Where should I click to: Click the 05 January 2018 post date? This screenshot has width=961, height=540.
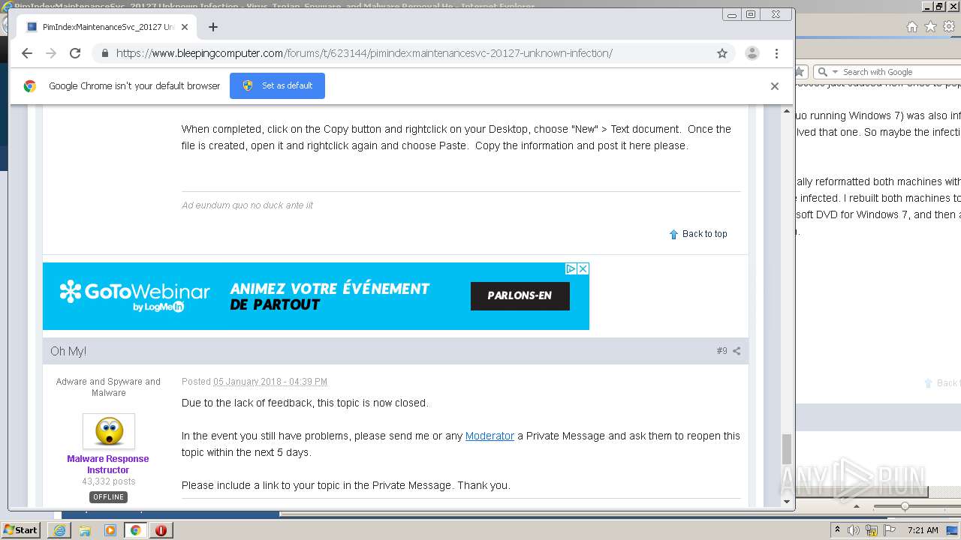point(270,382)
